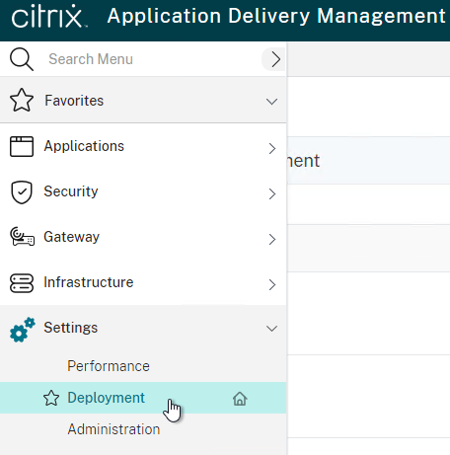450x455 pixels.
Task: Open the Administration settings item
Action: click(113, 429)
